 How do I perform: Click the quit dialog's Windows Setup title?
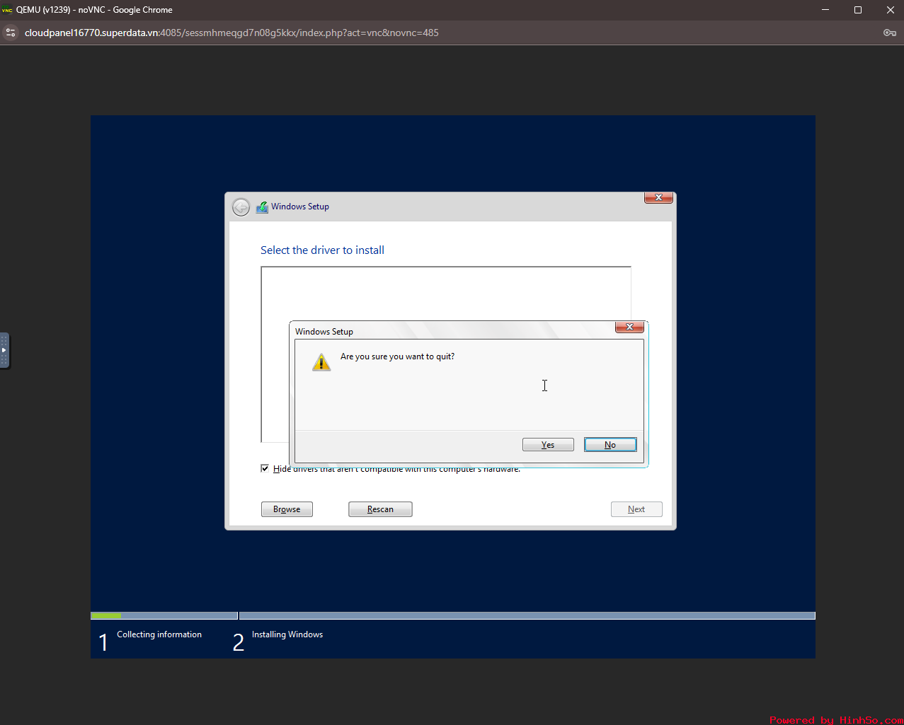coord(324,331)
